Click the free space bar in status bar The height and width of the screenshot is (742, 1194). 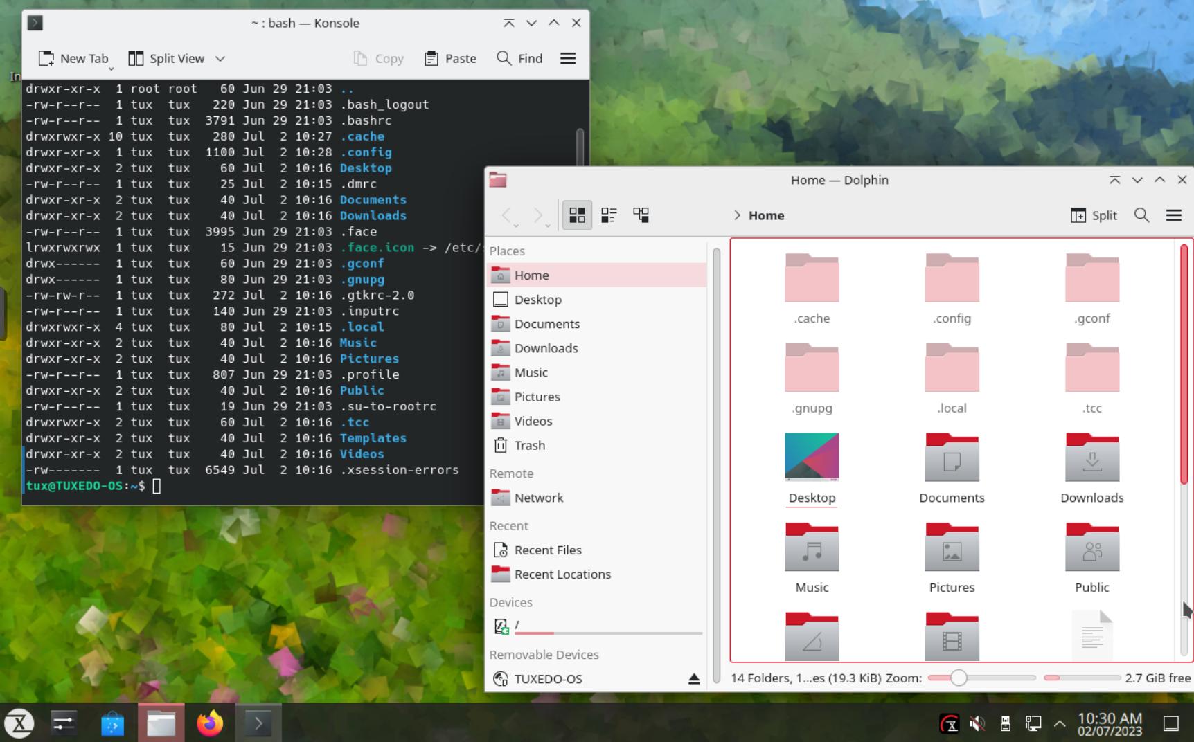1082,678
